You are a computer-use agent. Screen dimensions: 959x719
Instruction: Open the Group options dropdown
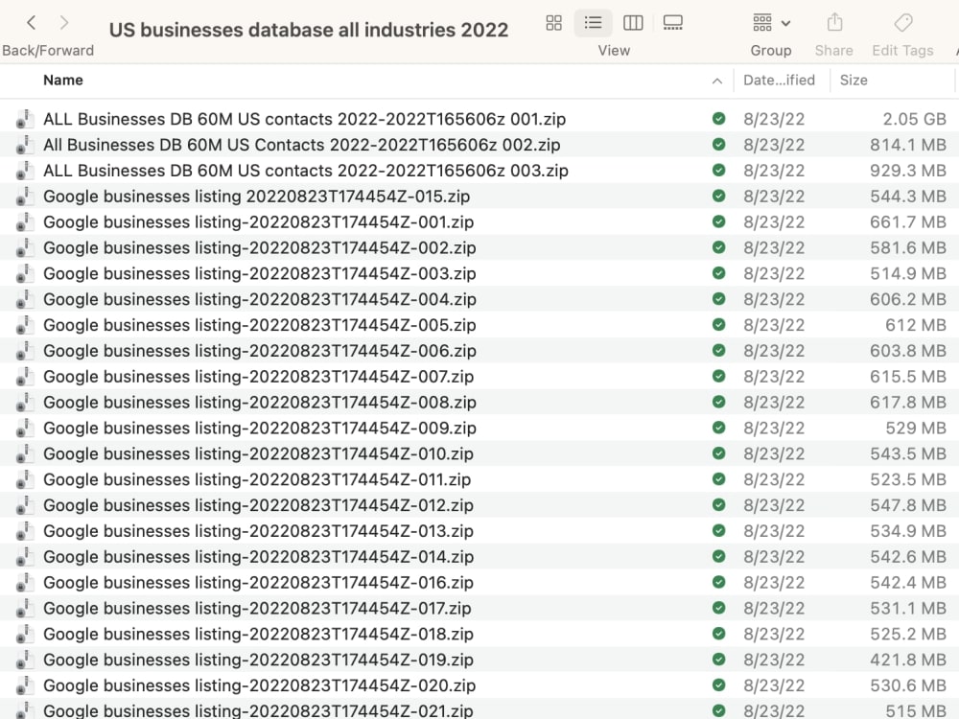point(772,23)
